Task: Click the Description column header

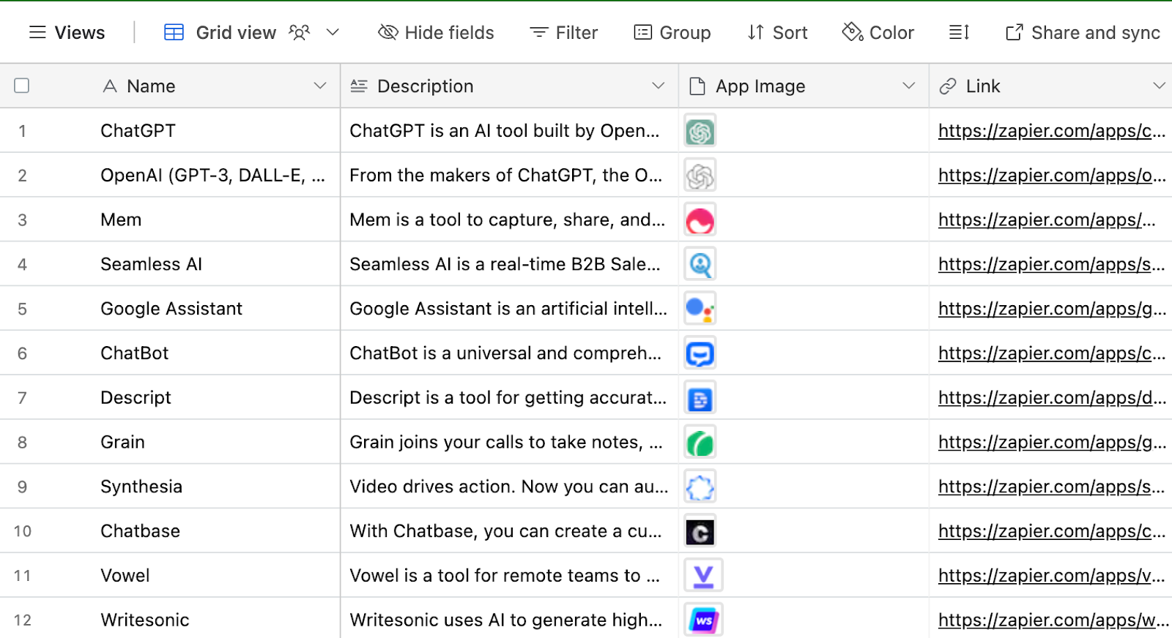Action: click(510, 86)
